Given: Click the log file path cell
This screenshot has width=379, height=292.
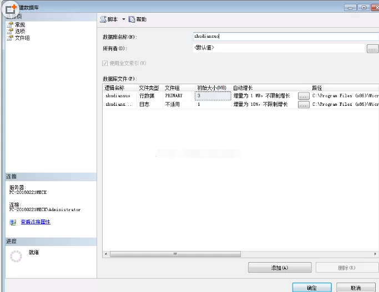Looking at the screenshot, I should pos(345,104).
